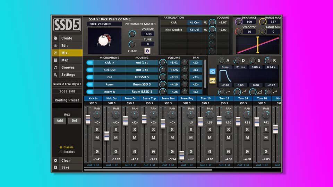Image resolution: width=333 pixels, height=187 pixels.
Task: Adjust the Instrument Master volume knob
Action: (132, 34)
